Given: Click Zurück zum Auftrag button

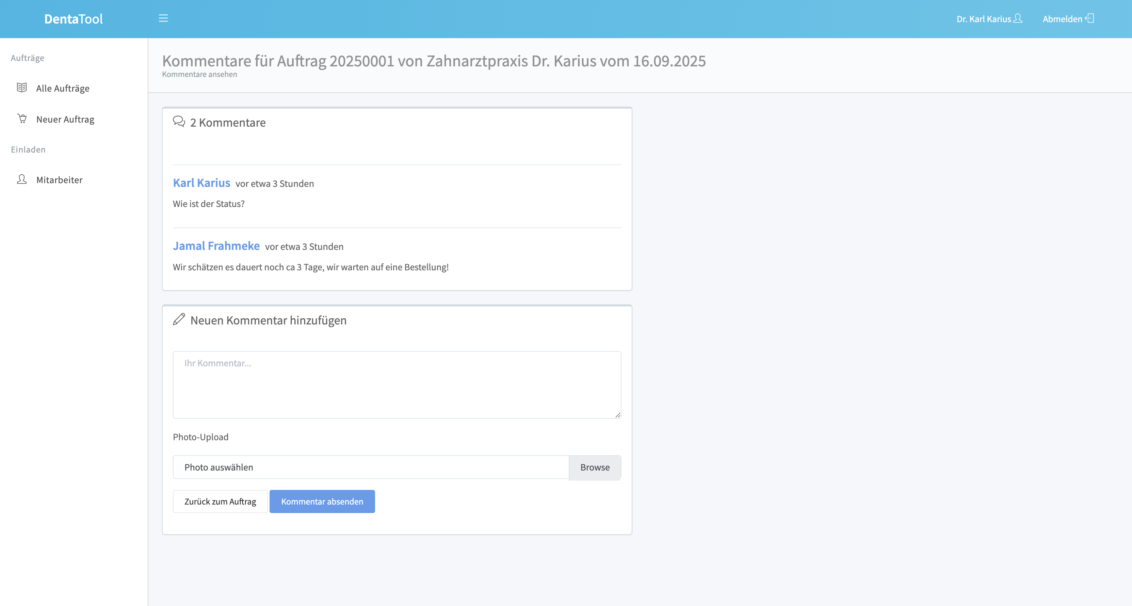Looking at the screenshot, I should click(x=220, y=501).
